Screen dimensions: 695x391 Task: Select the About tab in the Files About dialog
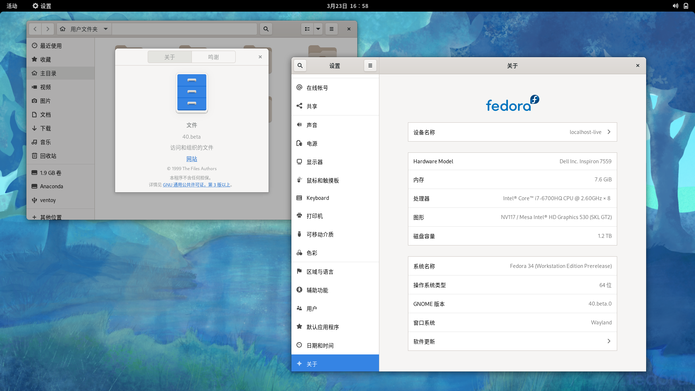(170, 57)
